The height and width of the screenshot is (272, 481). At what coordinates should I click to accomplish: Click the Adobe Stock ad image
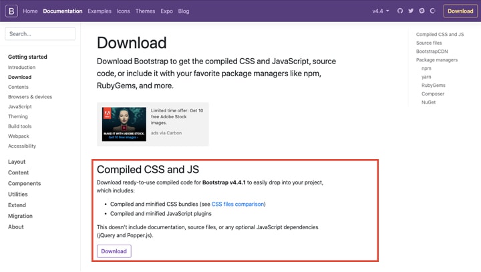click(124, 124)
